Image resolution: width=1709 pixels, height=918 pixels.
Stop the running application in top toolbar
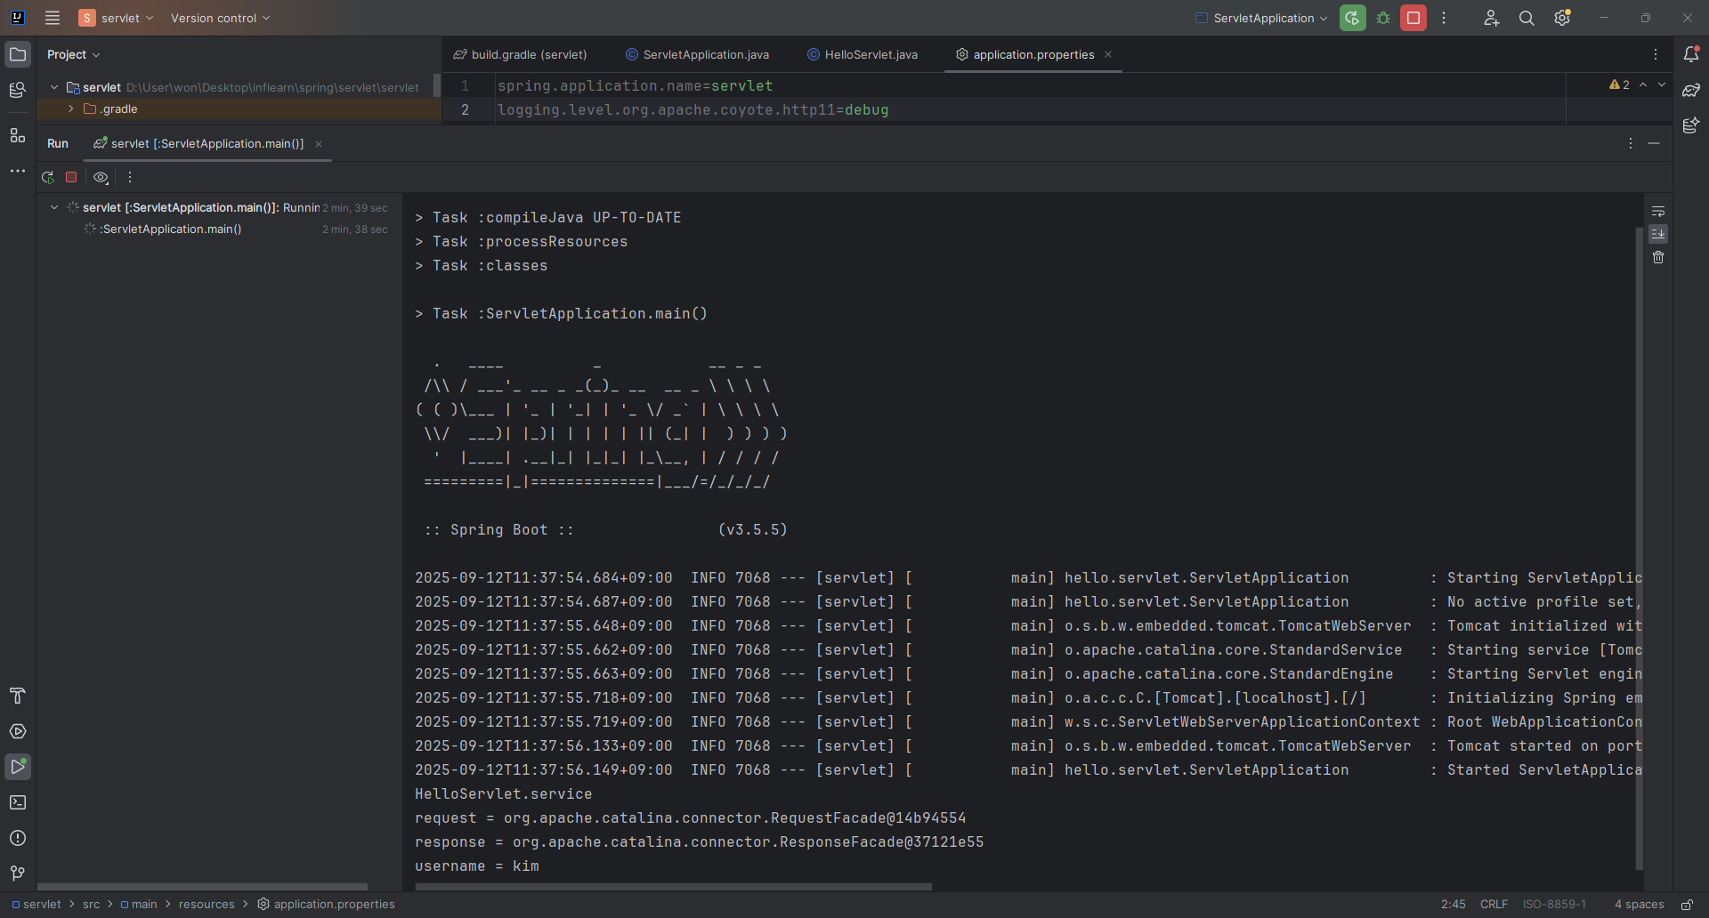(1413, 18)
